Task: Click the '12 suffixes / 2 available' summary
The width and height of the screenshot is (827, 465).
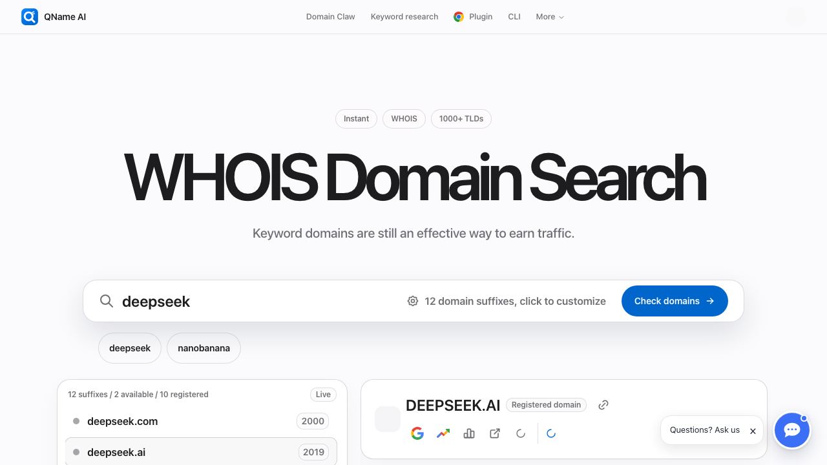Action: tap(138, 395)
